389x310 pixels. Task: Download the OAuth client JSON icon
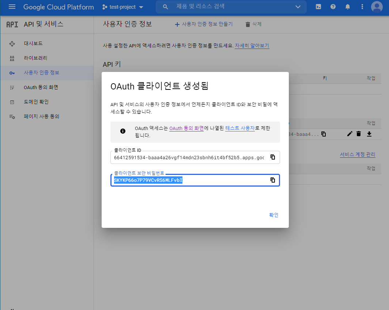[369, 134]
